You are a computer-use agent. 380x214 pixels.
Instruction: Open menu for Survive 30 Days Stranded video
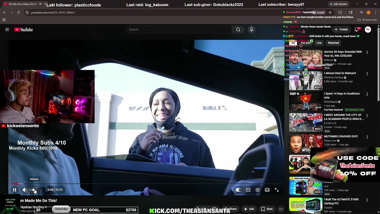tap(367, 52)
